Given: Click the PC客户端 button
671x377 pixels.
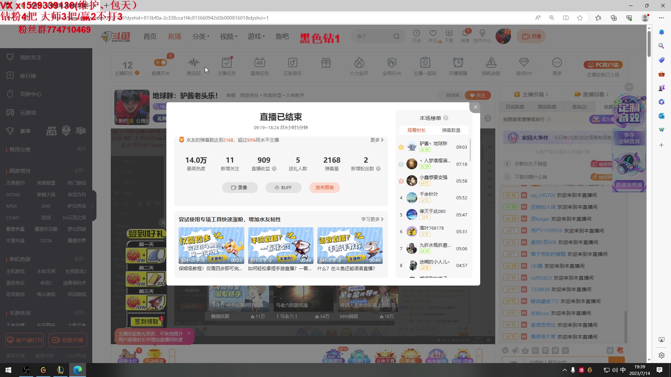Looking at the screenshot, I should tap(603, 65).
